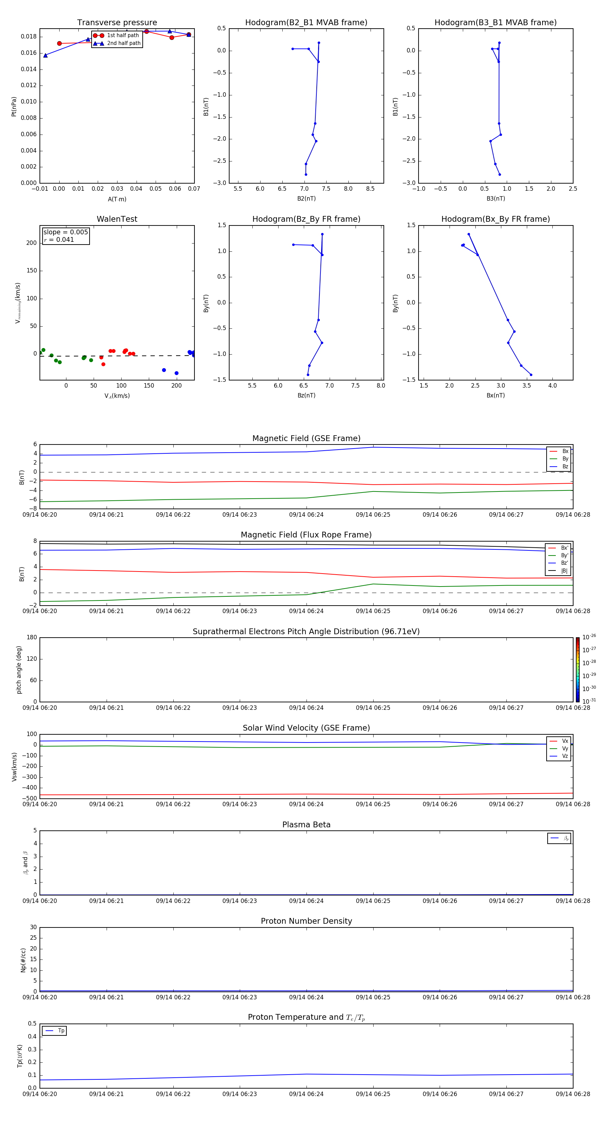Click the 'Magnetic Field (GSE Frame)' title

306,438
